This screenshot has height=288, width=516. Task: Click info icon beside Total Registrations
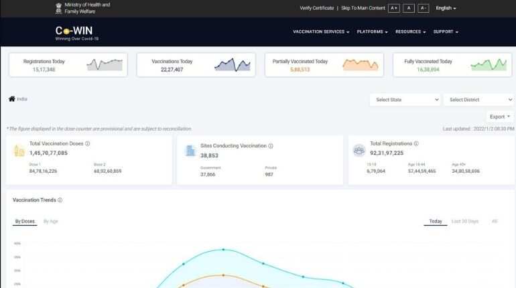[416, 143]
